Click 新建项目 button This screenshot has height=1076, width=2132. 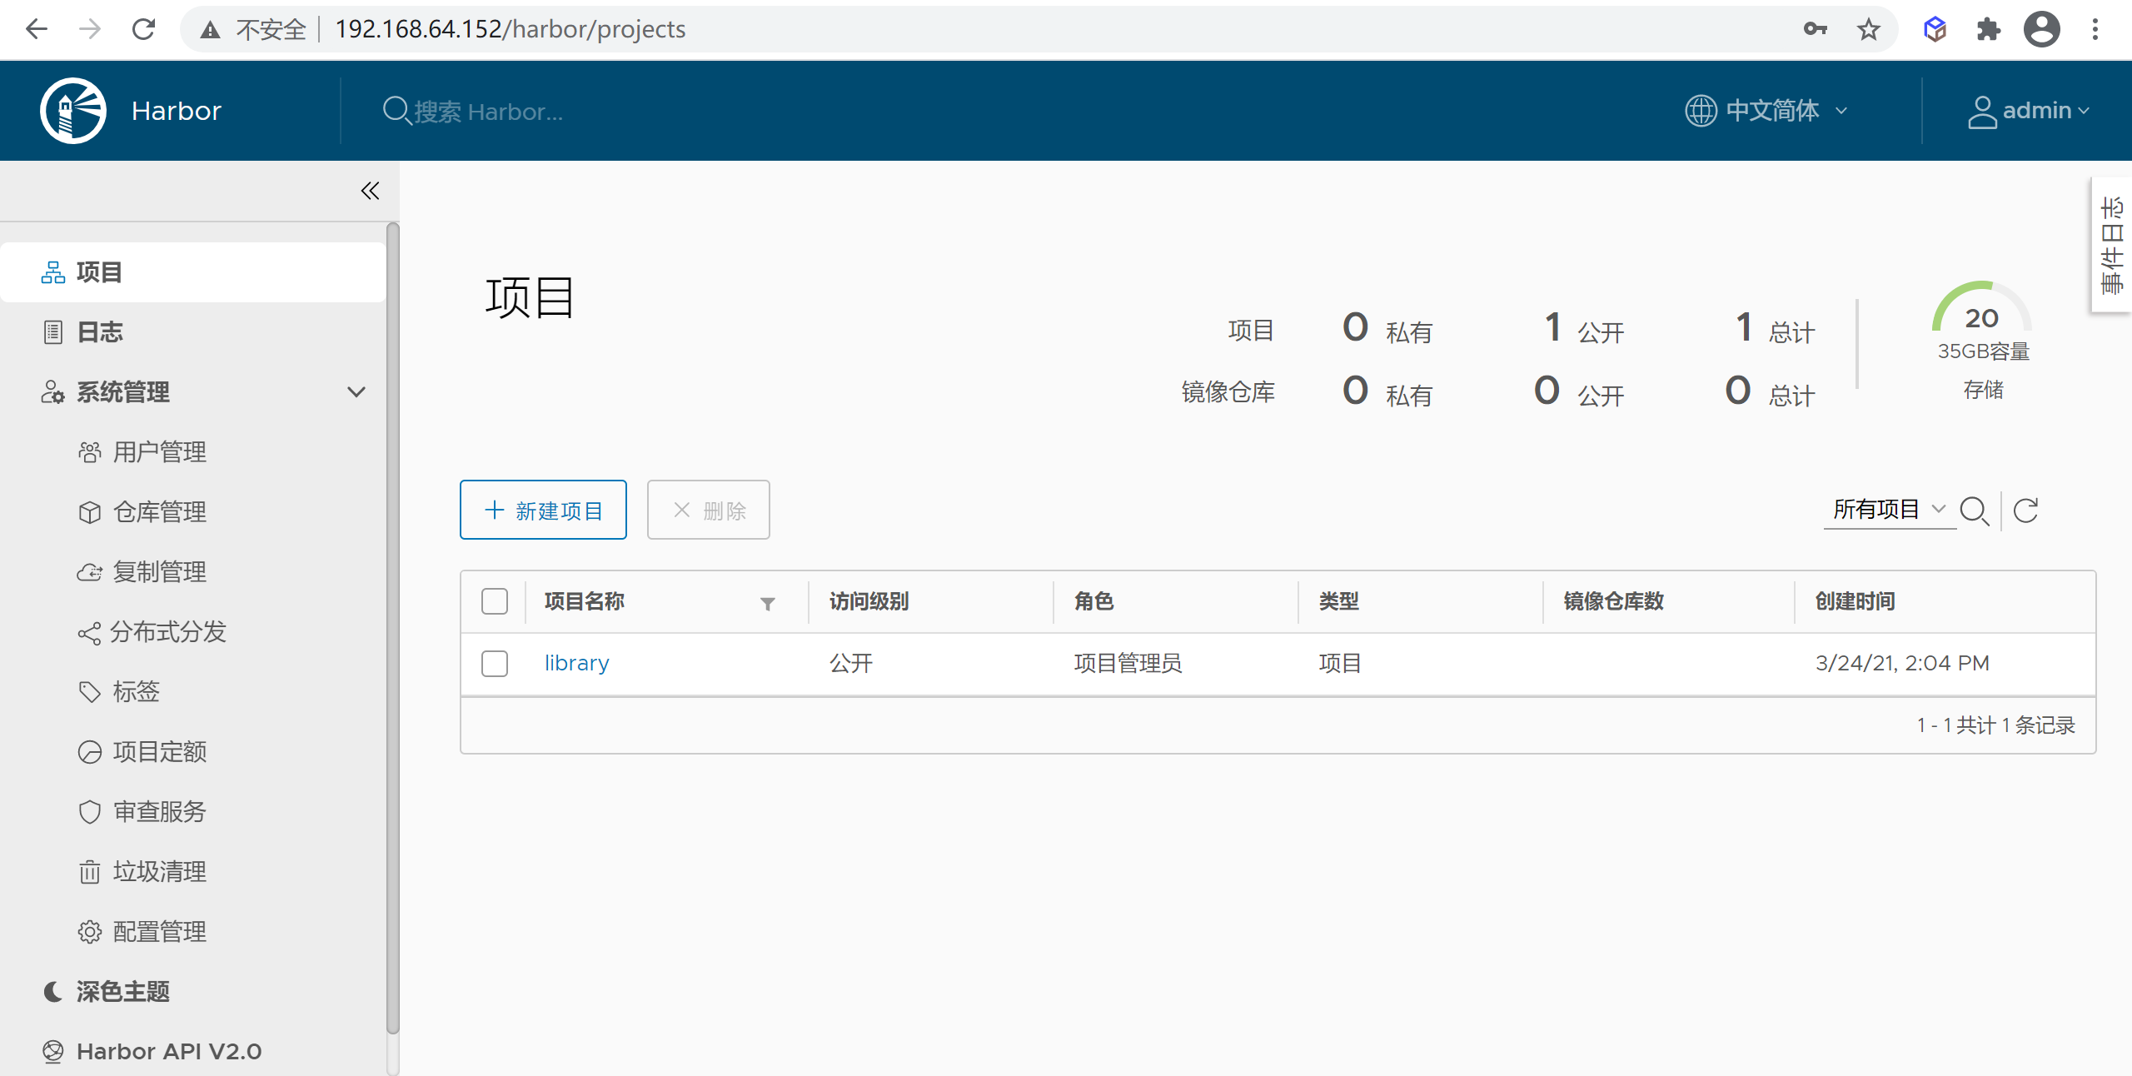coord(543,510)
